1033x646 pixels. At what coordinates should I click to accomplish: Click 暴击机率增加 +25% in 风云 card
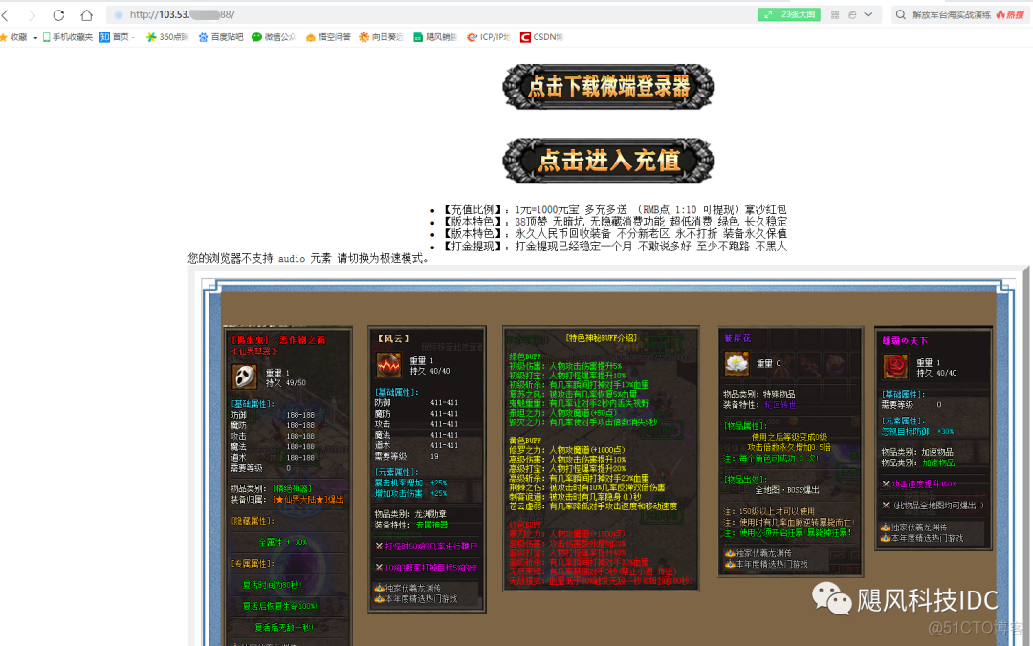(410, 483)
